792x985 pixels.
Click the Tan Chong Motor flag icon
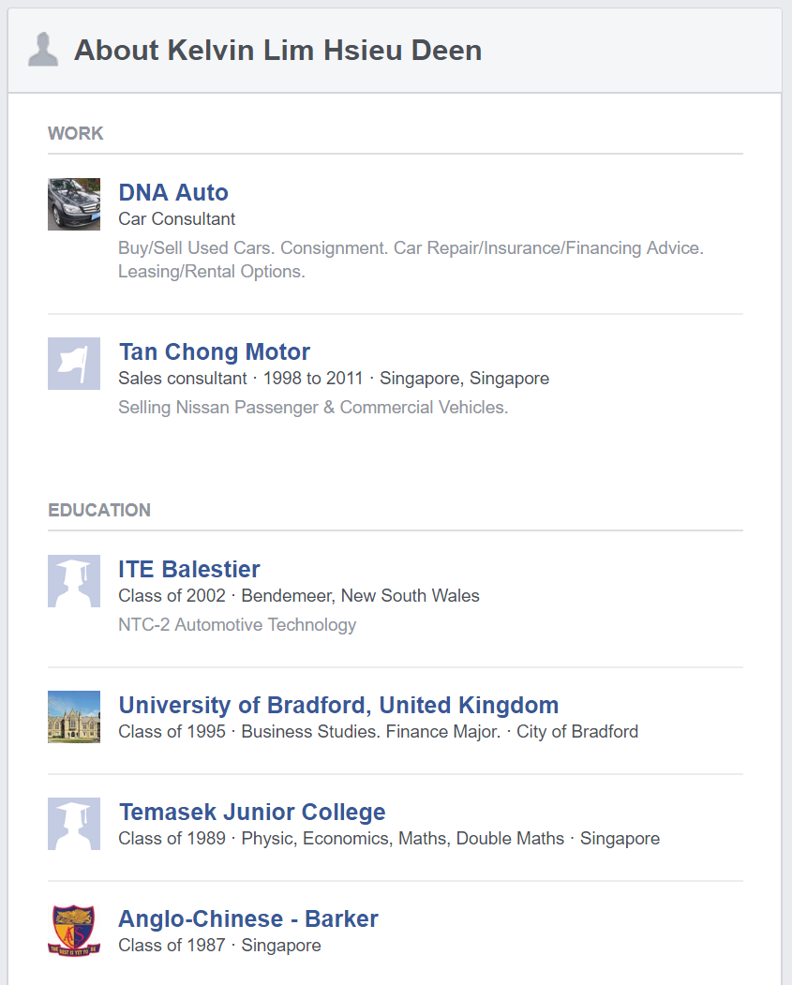pos(74,364)
